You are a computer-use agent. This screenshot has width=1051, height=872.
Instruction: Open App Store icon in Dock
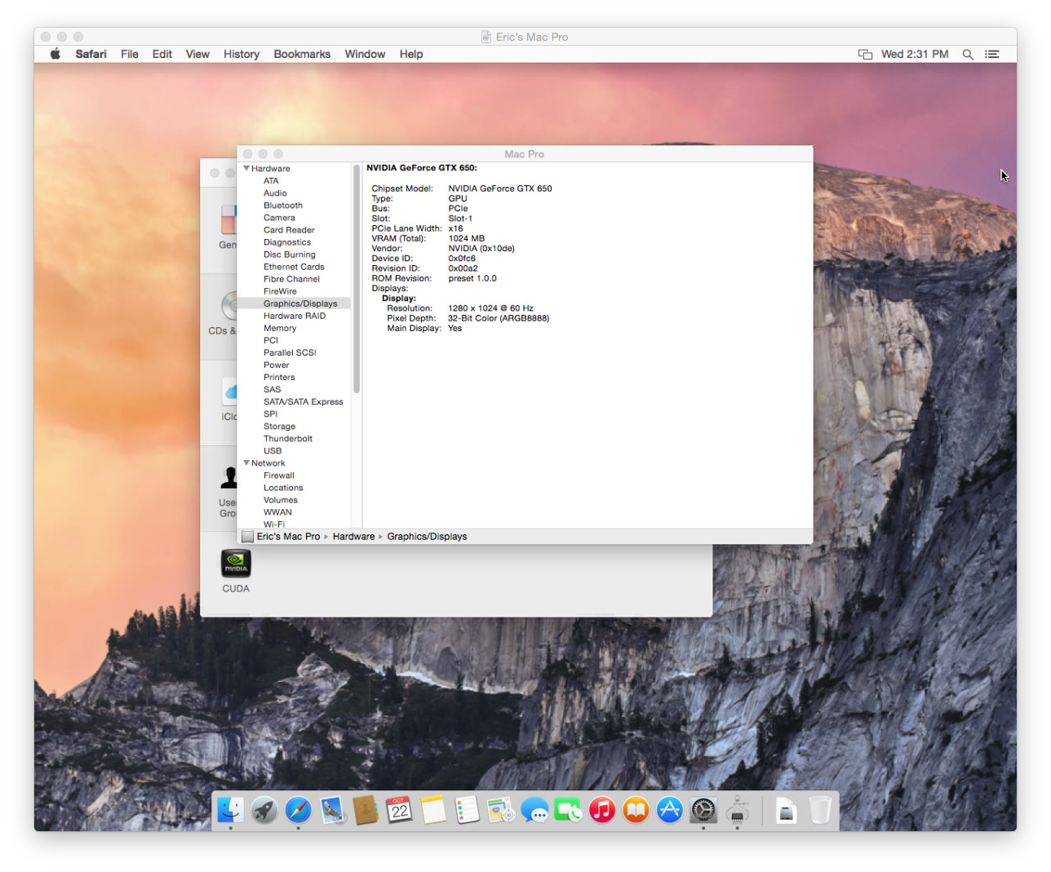tap(670, 810)
